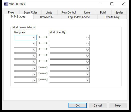Expand first MIME identity dropdown arrow

click(x=87, y=38)
